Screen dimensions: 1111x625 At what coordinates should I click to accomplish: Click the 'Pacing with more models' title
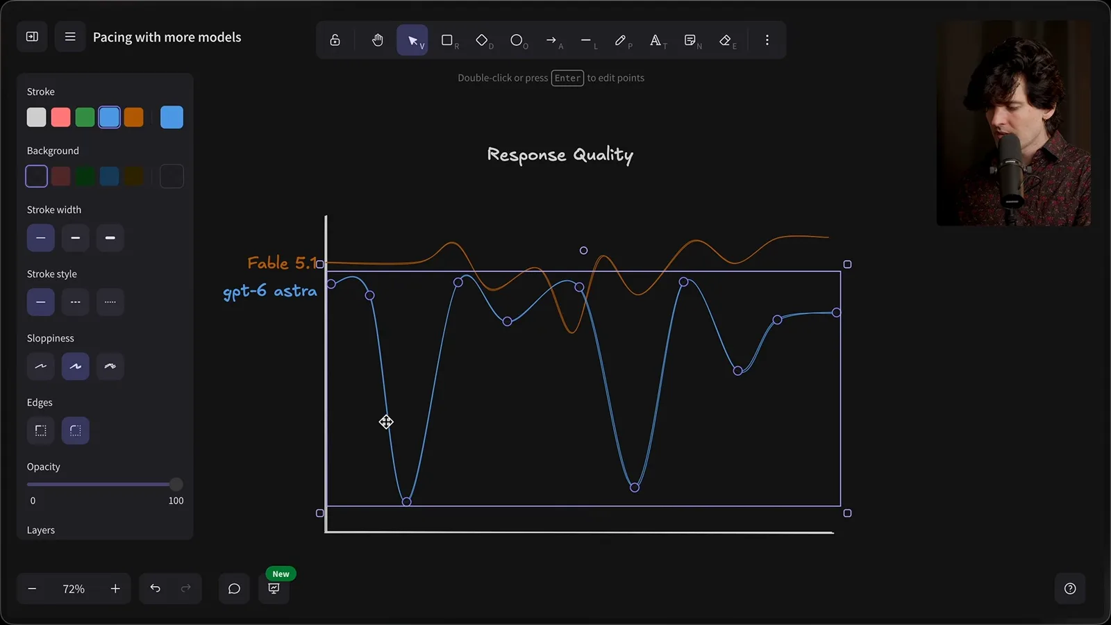167,37
